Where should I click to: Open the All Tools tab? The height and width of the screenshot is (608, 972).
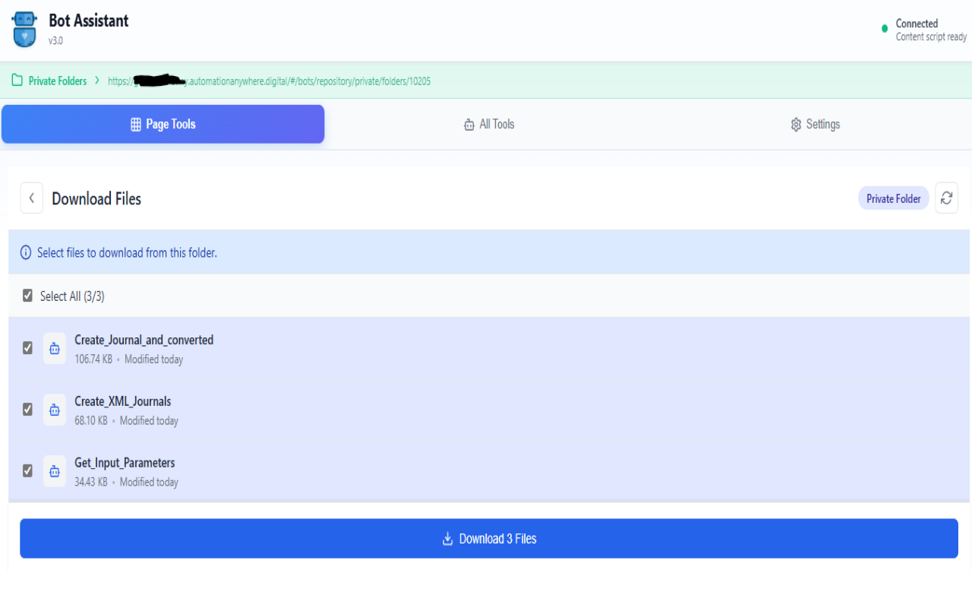489,124
